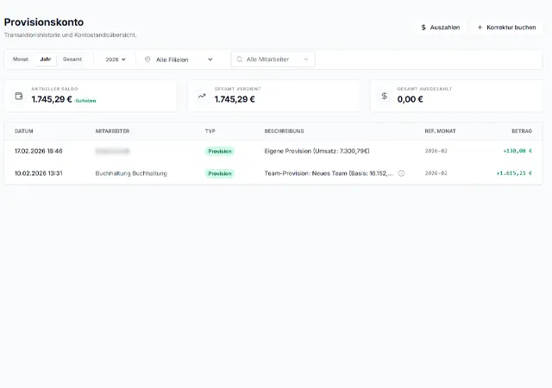552x388 pixels.
Task: Click the trend arrow icon in Gesamt Verdient card
Action: point(202,96)
